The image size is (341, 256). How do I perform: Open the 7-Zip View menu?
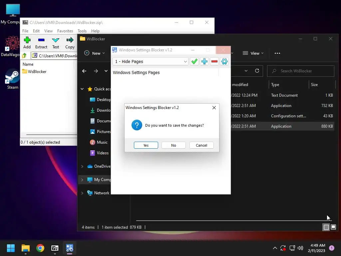coord(48,31)
